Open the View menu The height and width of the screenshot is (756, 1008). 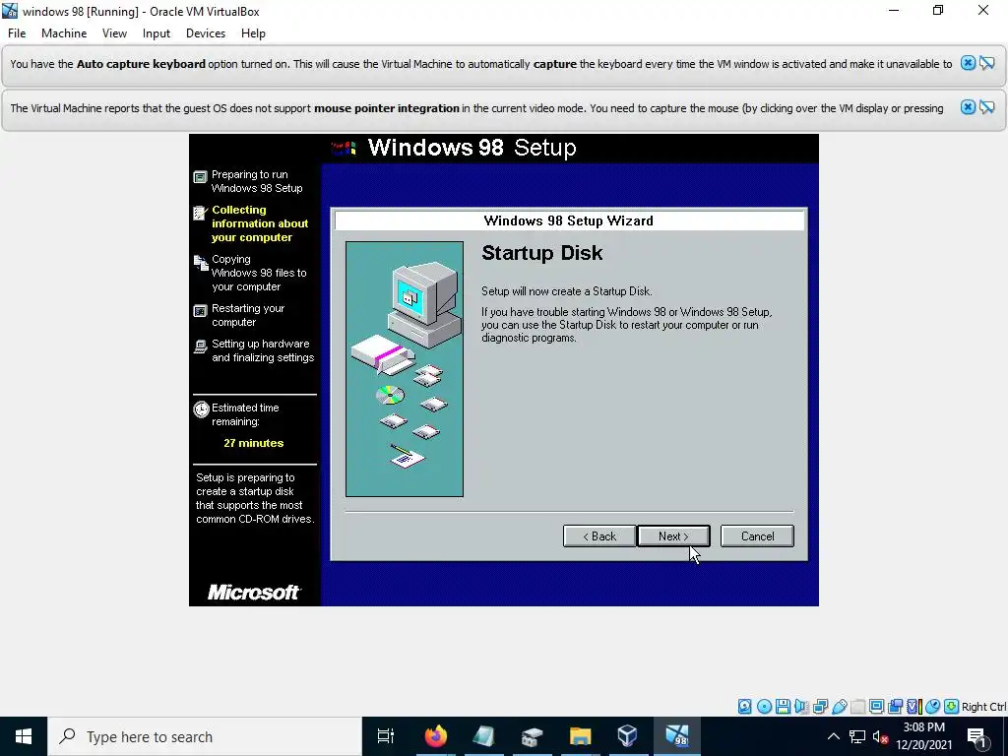coord(114,33)
